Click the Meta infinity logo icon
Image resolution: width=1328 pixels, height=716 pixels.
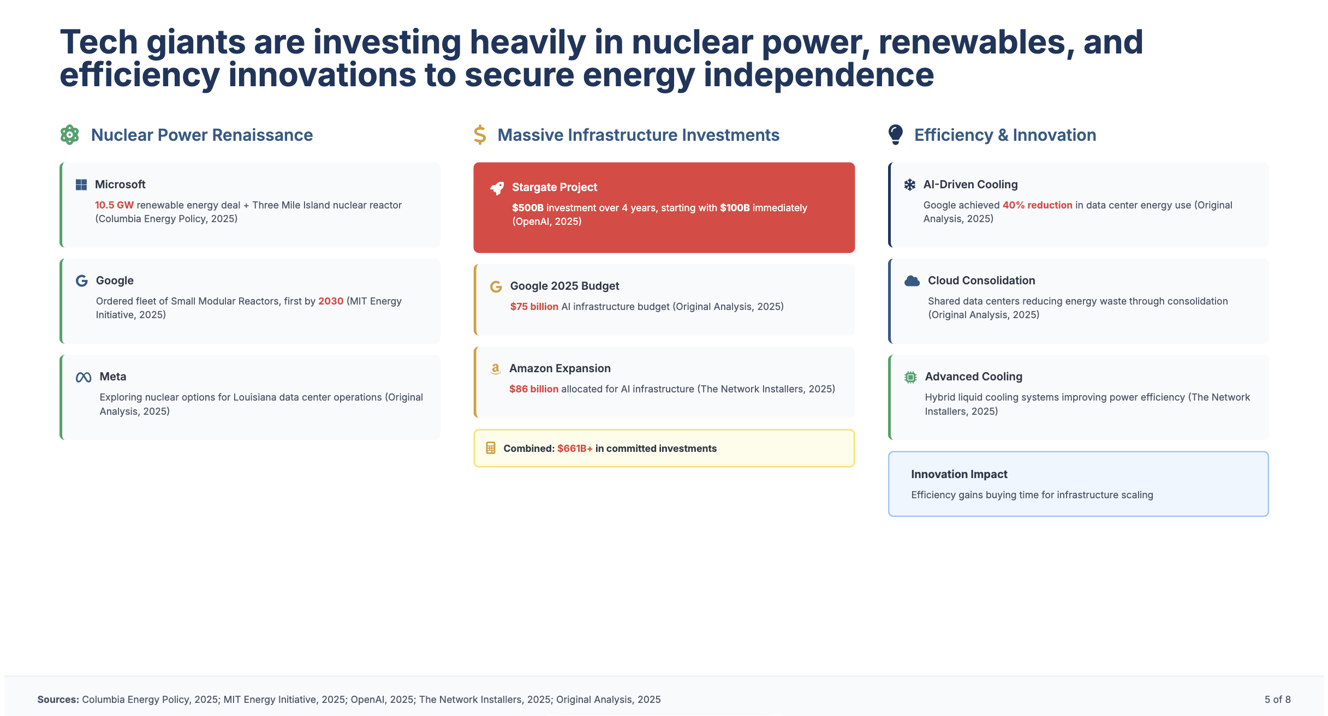[x=84, y=377]
